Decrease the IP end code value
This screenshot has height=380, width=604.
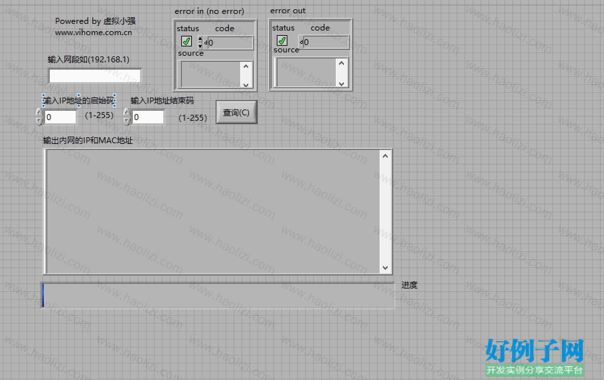pos(127,121)
